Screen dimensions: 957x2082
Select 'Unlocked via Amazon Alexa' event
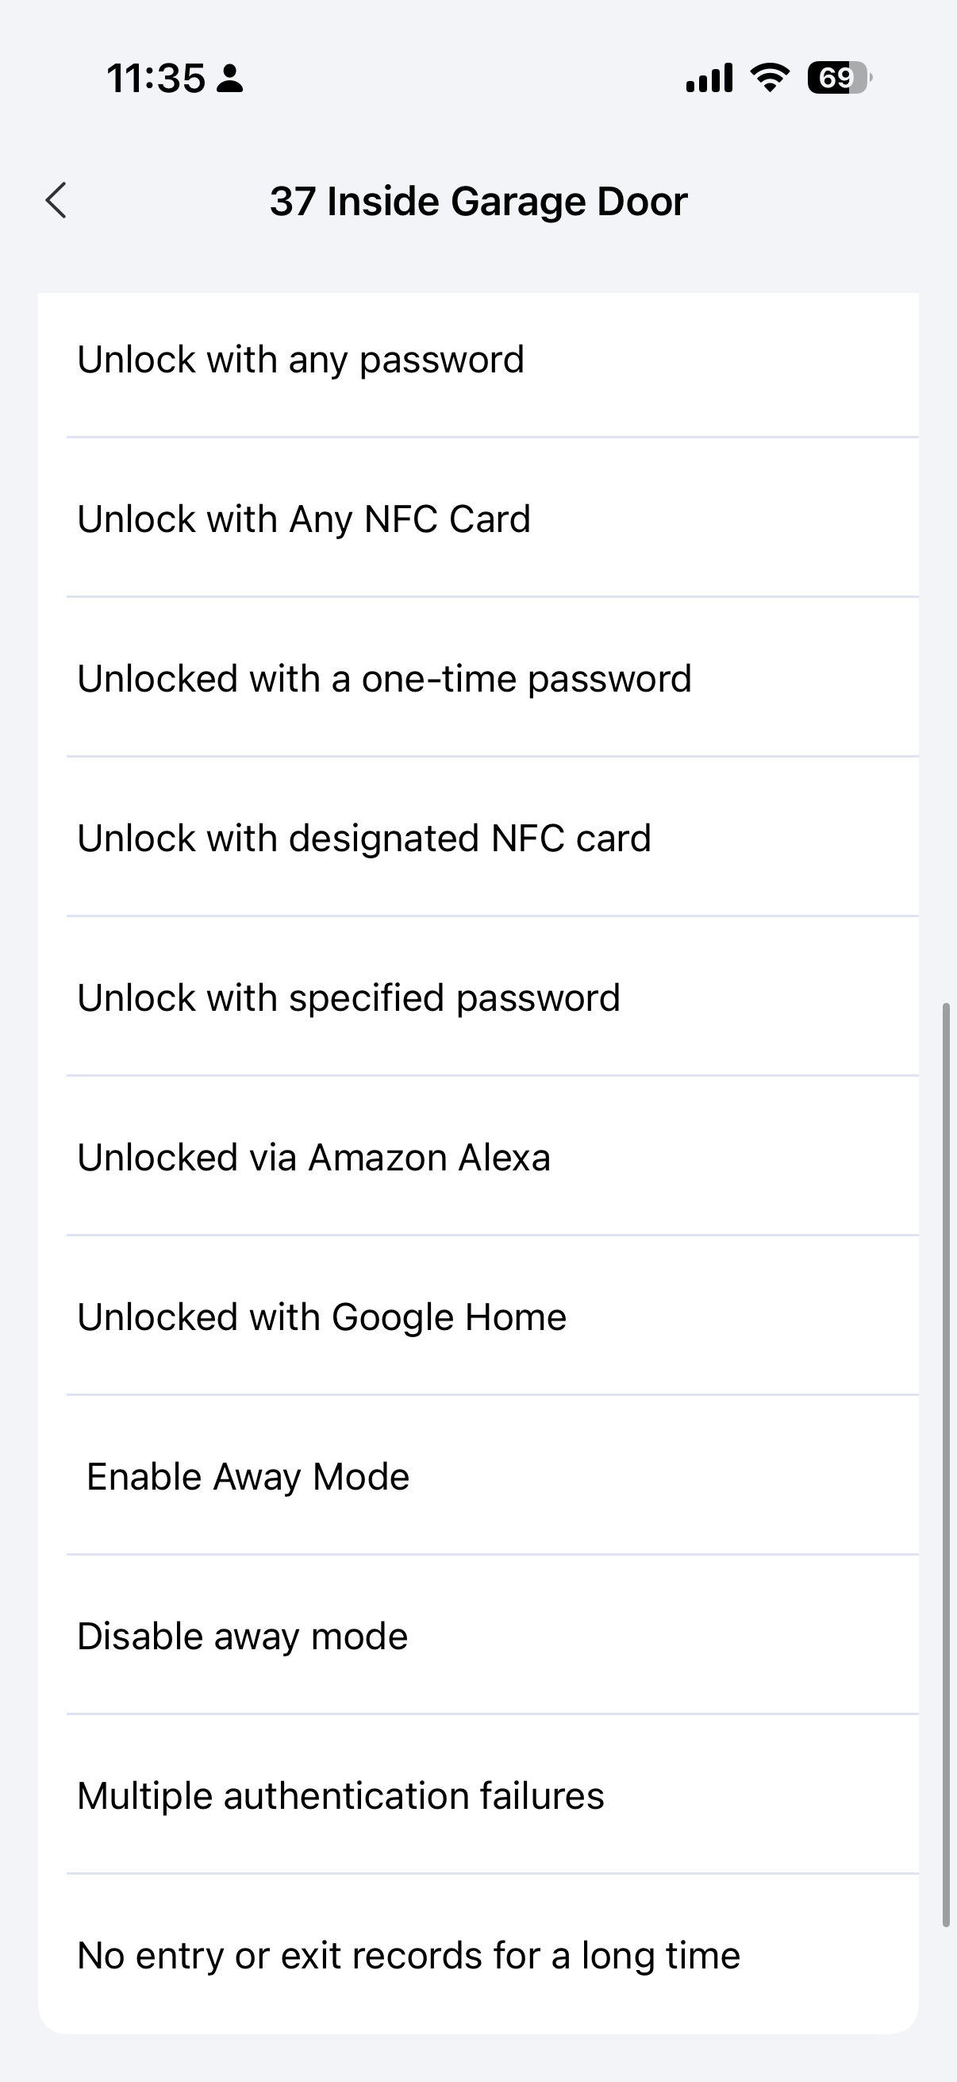314,1158
